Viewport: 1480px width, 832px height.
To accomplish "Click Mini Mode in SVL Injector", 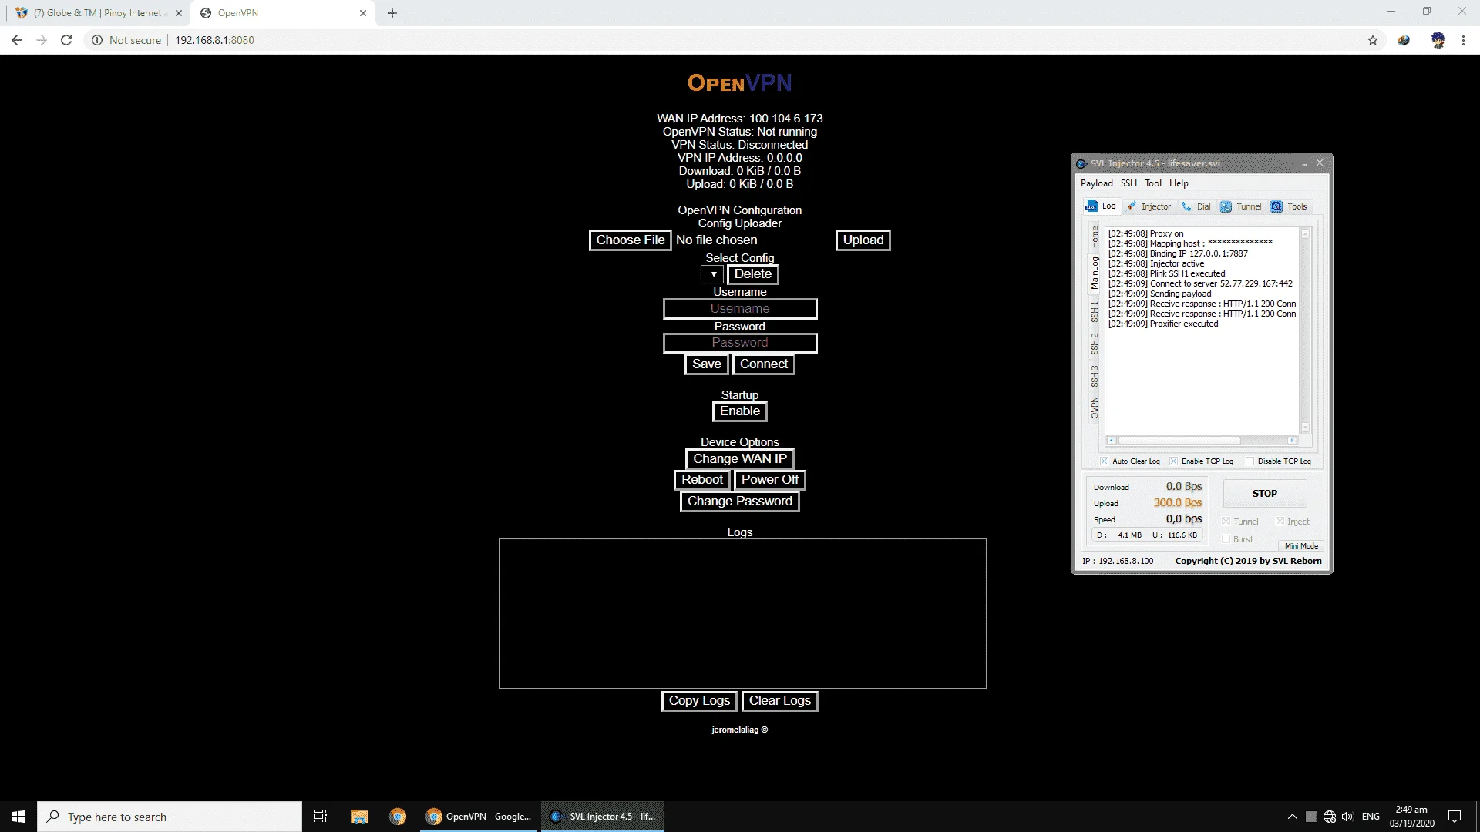I will 1301,546.
